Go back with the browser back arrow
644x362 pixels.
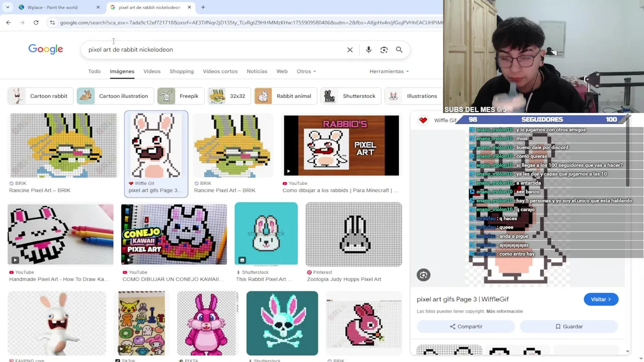click(x=9, y=23)
